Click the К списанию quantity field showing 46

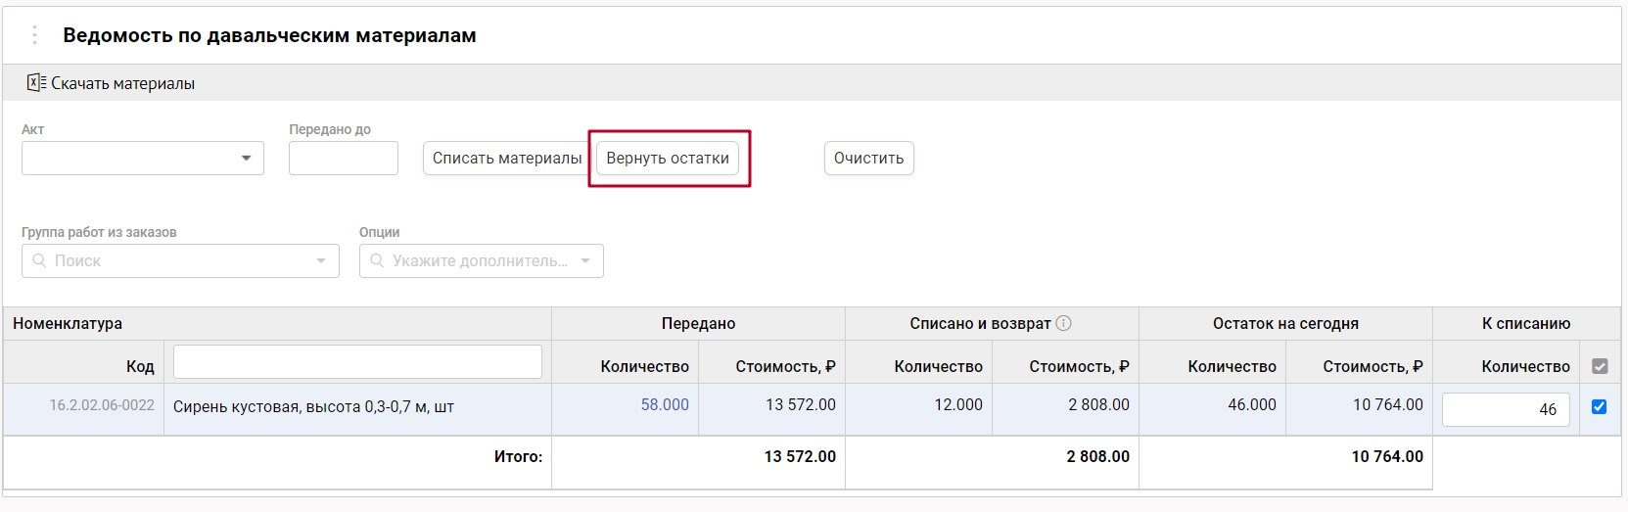[1505, 409]
